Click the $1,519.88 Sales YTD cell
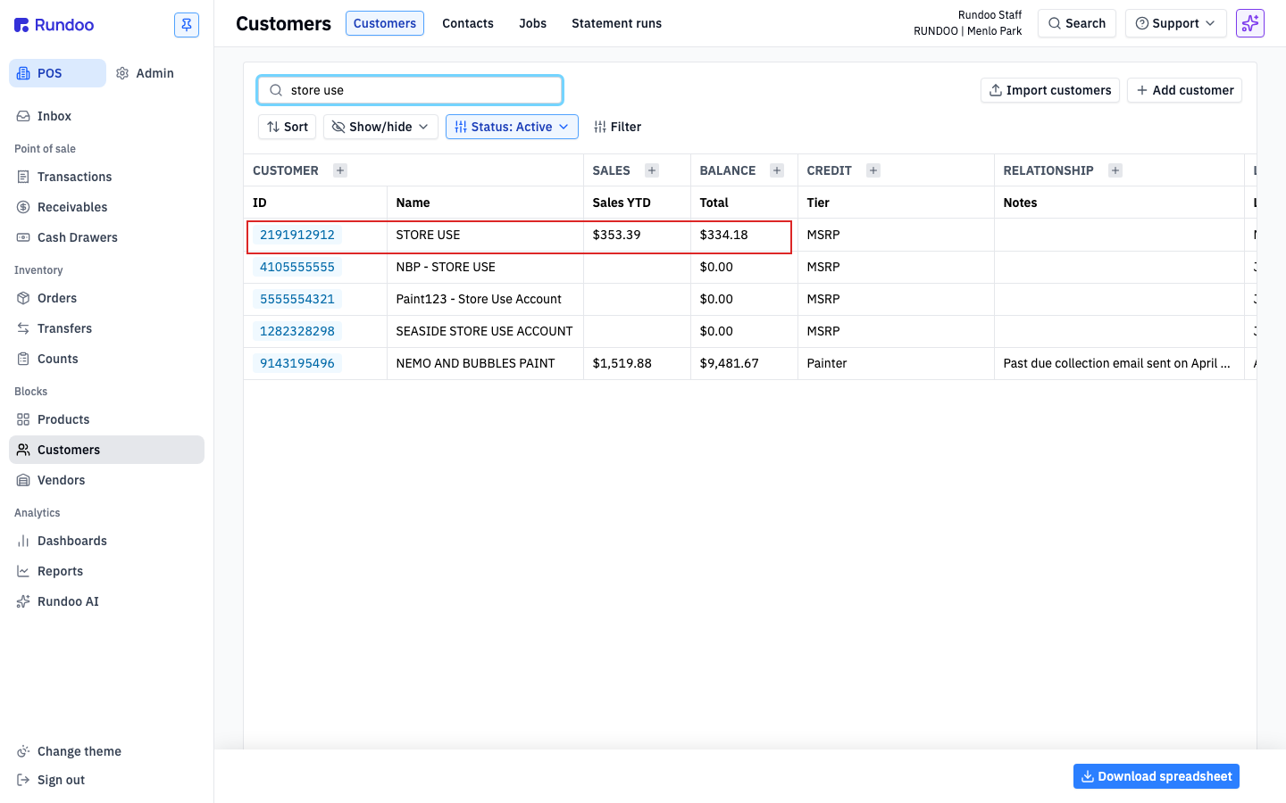This screenshot has width=1286, height=803. [x=637, y=363]
